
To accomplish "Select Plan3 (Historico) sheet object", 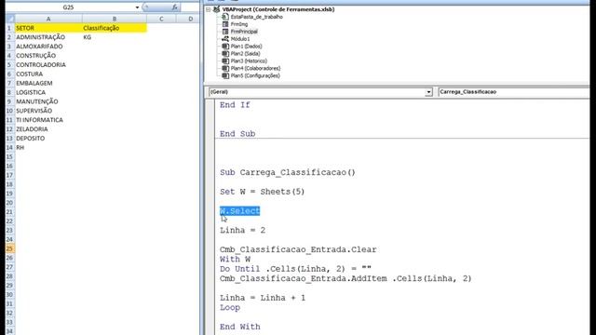I will point(249,60).
